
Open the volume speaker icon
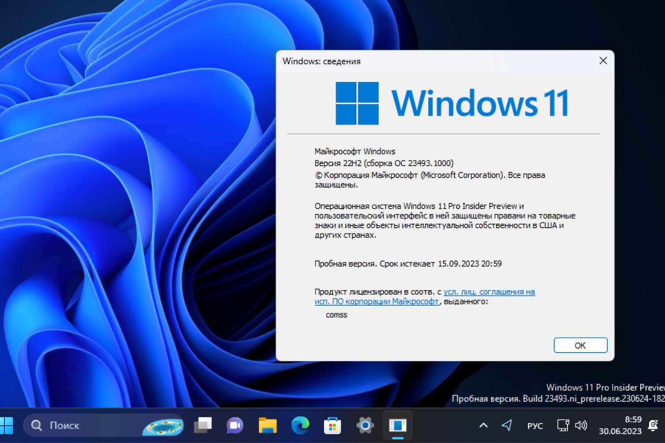click(x=581, y=425)
